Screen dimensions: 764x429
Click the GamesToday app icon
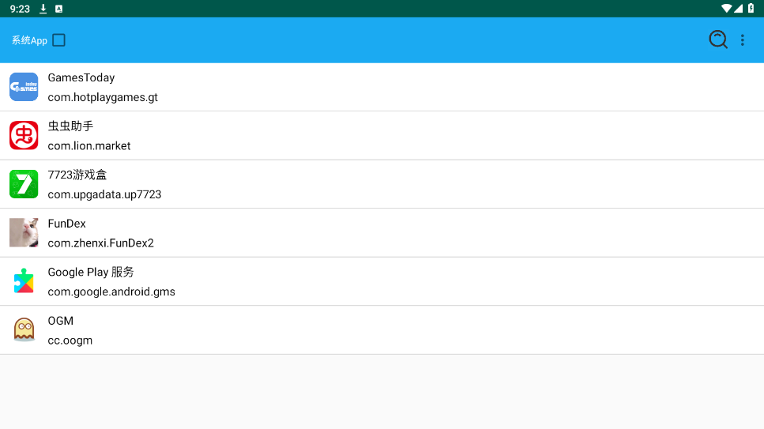(24, 87)
